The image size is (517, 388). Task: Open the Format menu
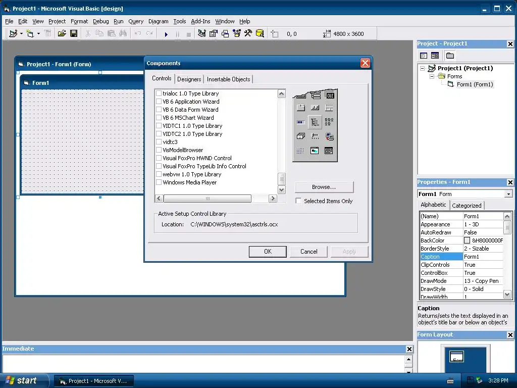click(x=79, y=21)
